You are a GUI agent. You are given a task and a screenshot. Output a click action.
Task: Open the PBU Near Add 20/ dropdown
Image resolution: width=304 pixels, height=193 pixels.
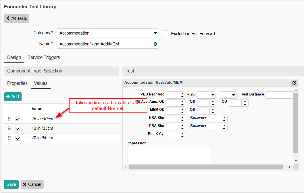(x=206, y=95)
